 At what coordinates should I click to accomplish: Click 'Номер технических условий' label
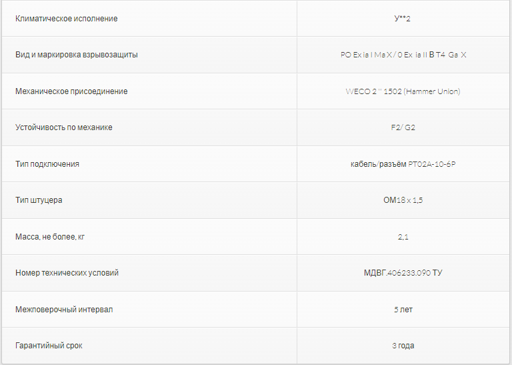coord(67,273)
